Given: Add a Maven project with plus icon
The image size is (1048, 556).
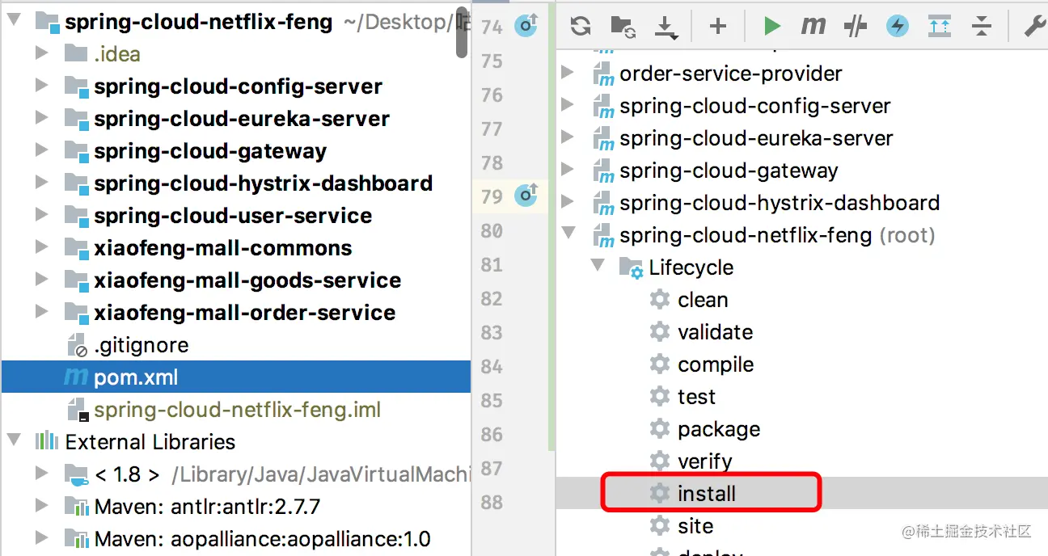Looking at the screenshot, I should point(717,26).
